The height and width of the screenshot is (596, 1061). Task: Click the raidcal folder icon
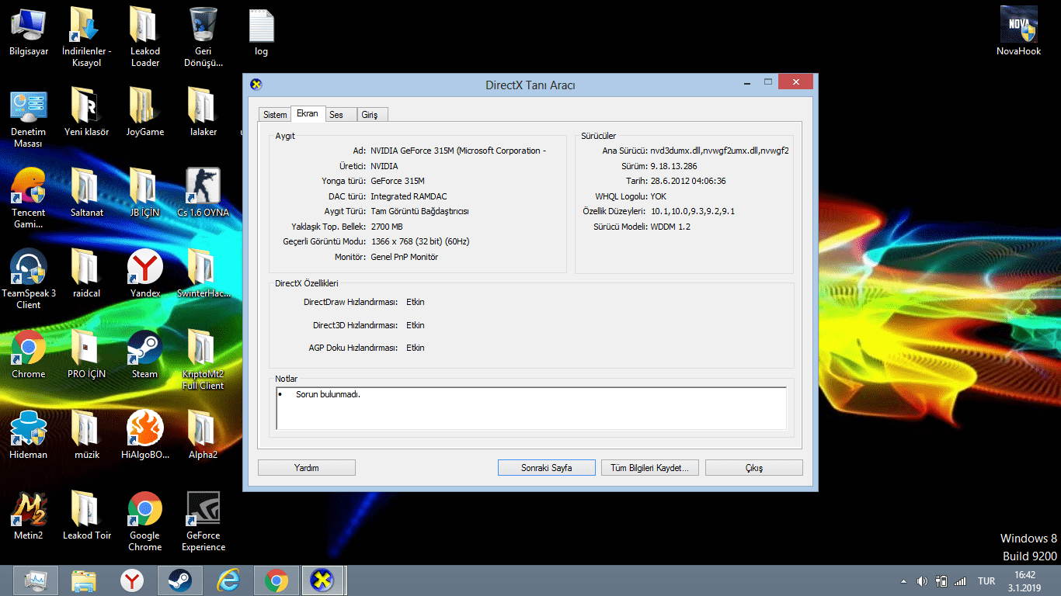pos(86,274)
